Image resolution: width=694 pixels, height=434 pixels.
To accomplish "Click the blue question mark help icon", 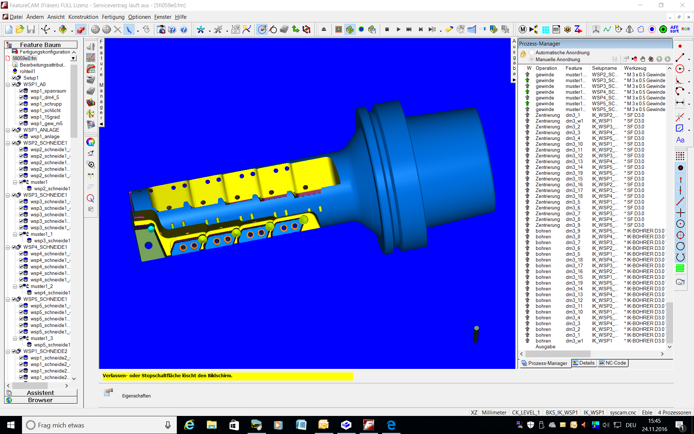I will (x=184, y=30).
